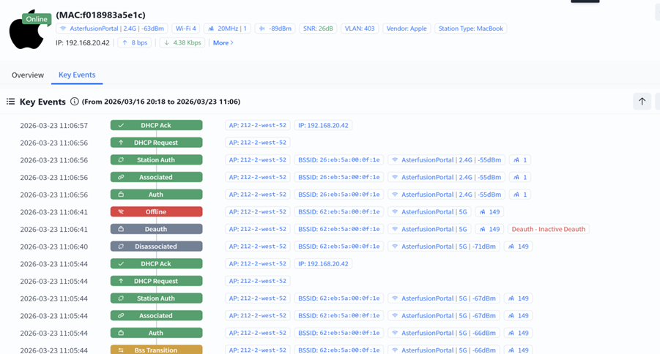The height and width of the screenshot is (354, 660).
Task: Click the Key Events info icon
Action: point(75,102)
